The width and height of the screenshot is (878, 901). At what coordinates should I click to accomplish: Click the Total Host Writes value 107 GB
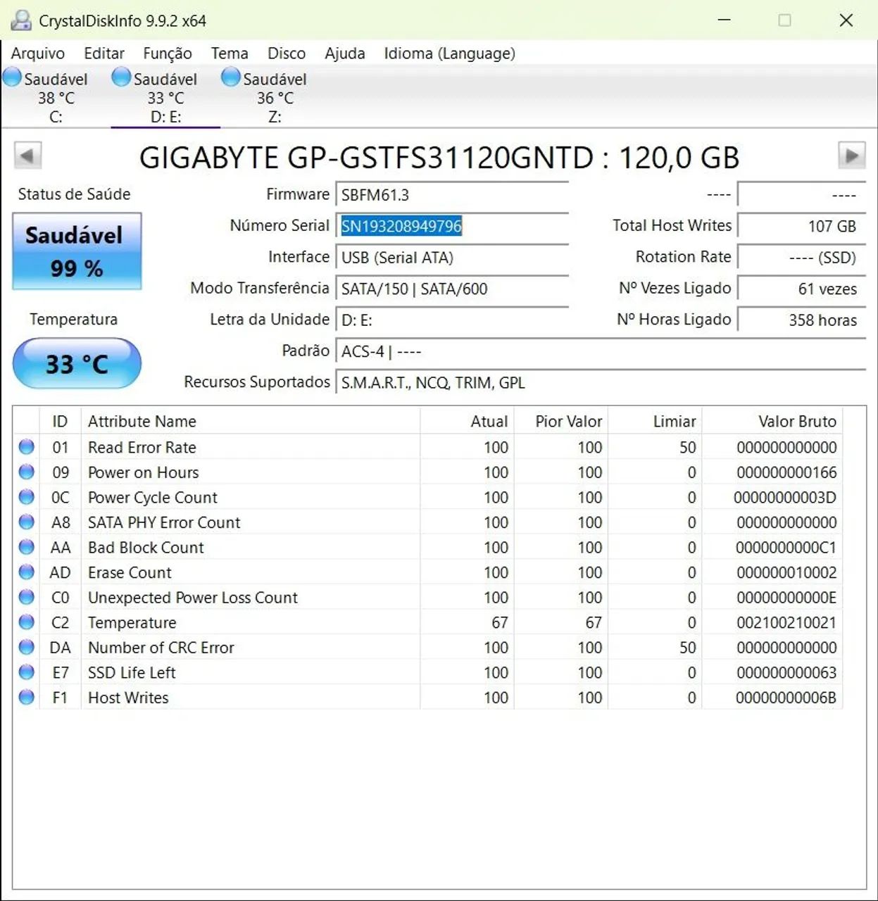(801, 226)
